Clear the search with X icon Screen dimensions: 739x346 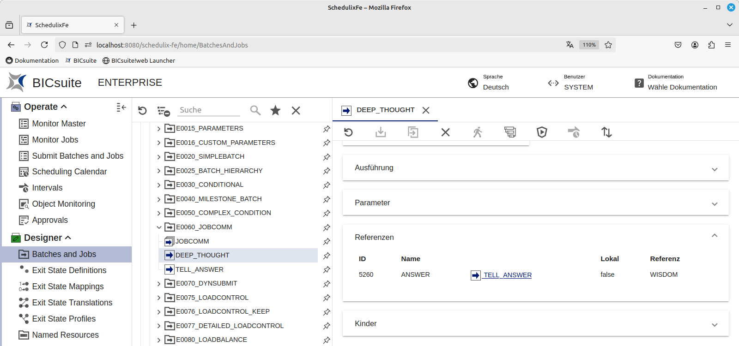point(296,110)
